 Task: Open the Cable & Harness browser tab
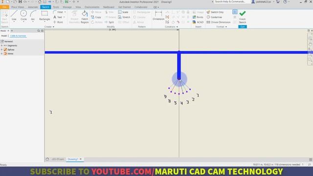pyautogui.click(x=18, y=36)
